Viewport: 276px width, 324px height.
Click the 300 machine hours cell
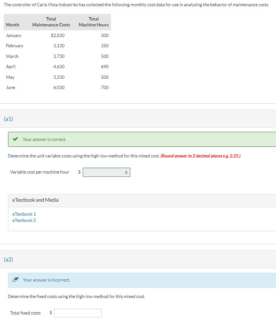click(105, 36)
